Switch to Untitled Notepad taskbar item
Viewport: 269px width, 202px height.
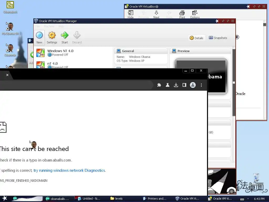click(89, 199)
